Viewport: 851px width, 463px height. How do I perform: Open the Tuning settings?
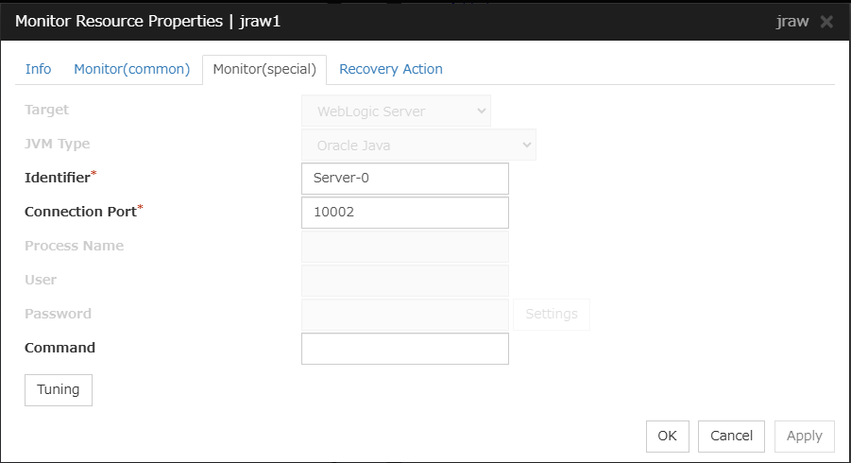pyautogui.click(x=59, y=389)
